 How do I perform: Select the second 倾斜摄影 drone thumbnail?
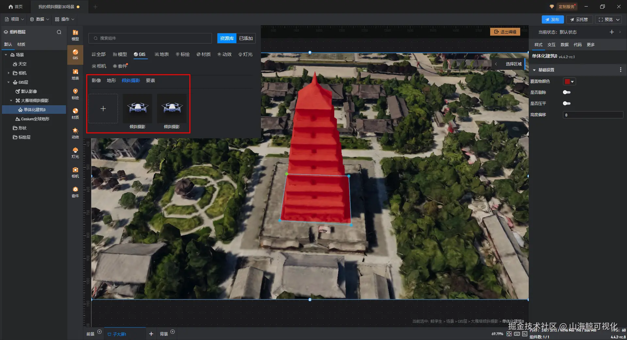pyautogui.click(x=172, y=109)
